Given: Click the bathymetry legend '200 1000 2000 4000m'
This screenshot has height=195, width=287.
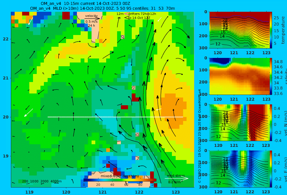Looking at the screenshot, I should click(x=42, y=181).
